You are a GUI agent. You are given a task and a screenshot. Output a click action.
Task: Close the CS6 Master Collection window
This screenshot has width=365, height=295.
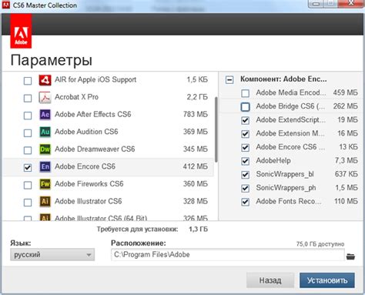coord(351,4)
